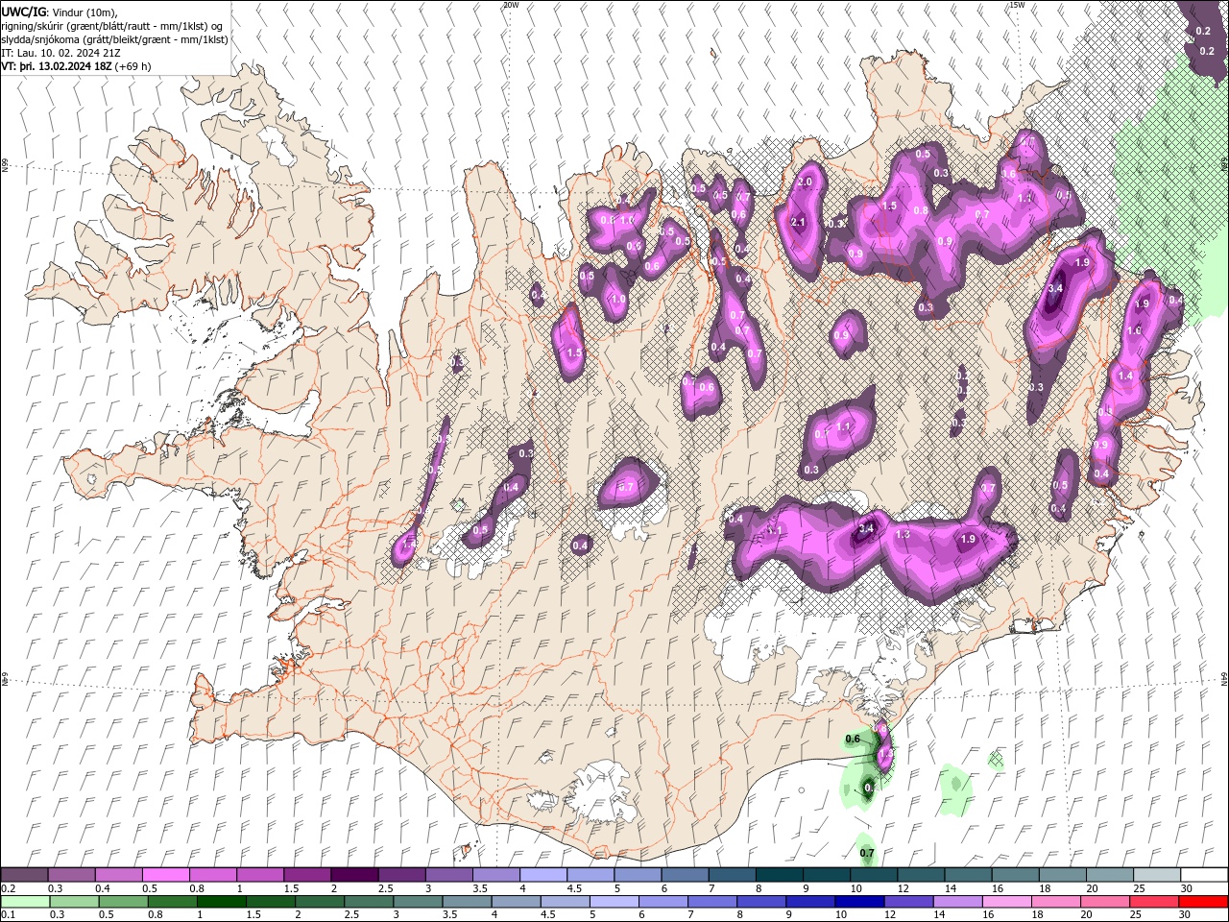
Task: Click the upper scale swatch between 6 and 7
Action: (x=685, y=875)
